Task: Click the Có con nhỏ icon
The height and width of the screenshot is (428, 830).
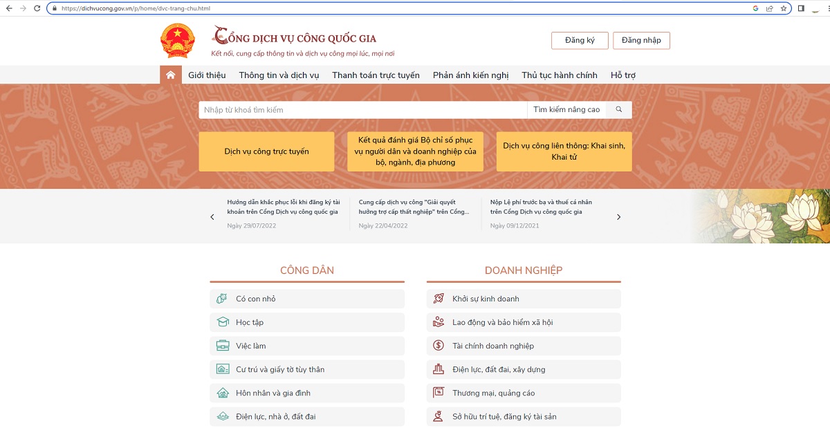Action: (222, 299)
